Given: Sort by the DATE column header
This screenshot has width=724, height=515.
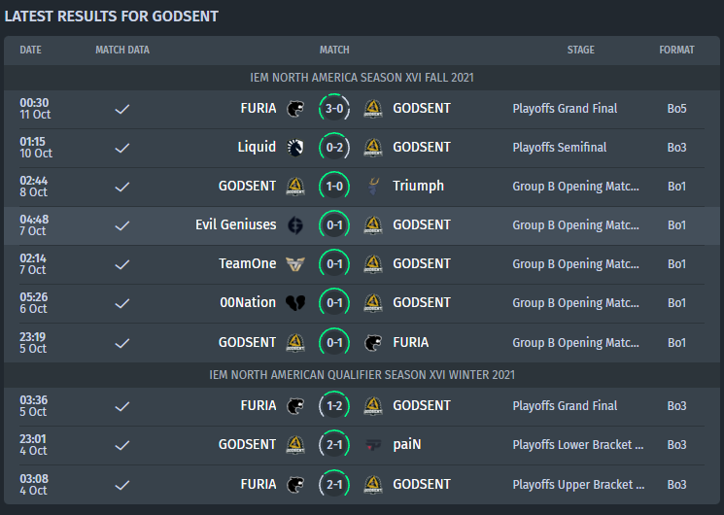Looking at the screenshot, I should pos(30,50).
